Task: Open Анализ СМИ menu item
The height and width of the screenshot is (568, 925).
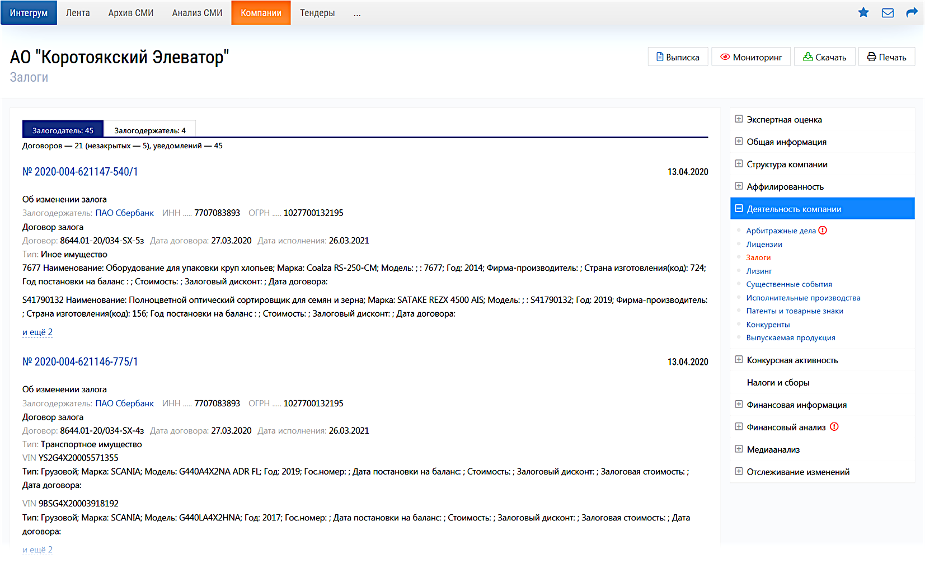Action: click(x=197, y=12)
